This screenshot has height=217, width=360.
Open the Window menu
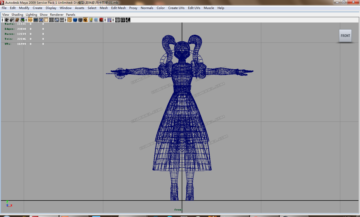point(65,8)
